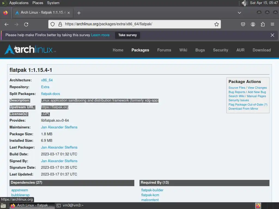The width and height of the screenshot is (279, 209).
Task: Open the Packages nav item
Action: pos(140,50)
